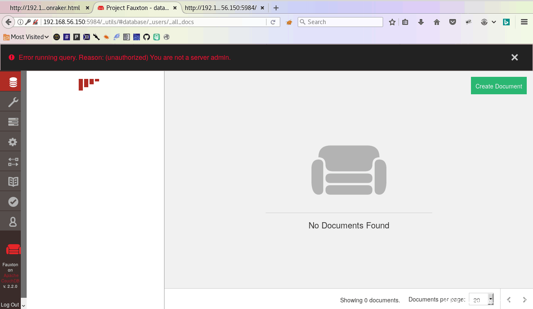Expand the Most Visited bookmarks dropdown
Screen dimensions: 533x309
[26, 37]
